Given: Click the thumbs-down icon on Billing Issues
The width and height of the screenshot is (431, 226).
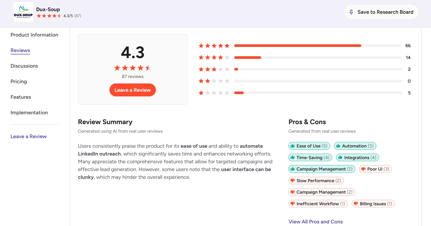Looking at the screenshot, I should tap(356, 204).
